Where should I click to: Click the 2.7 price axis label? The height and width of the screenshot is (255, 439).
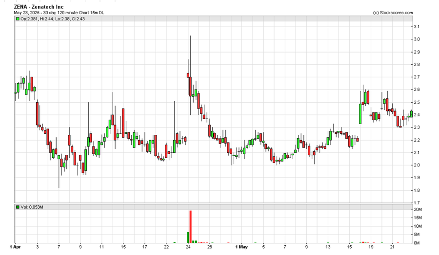(x=417, y=77)
